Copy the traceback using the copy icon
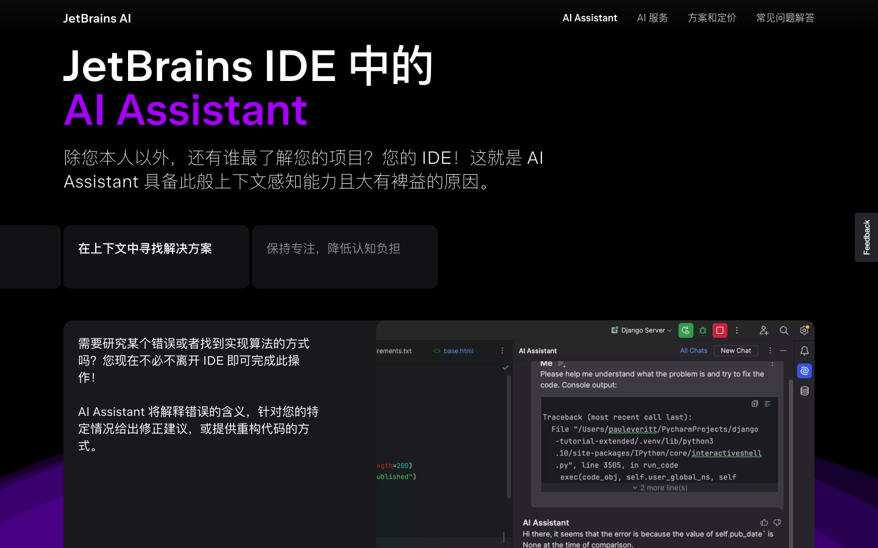 coord(754,404)
